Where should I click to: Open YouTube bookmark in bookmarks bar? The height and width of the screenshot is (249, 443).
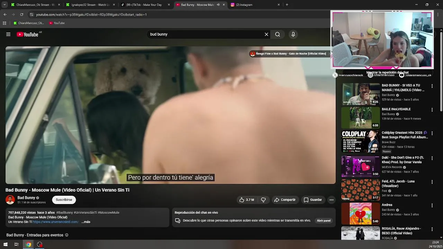[x=57, y=23]
